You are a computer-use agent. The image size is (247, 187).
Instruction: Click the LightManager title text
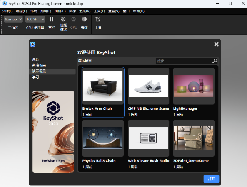pyautogui.click(x=185, y=108)
